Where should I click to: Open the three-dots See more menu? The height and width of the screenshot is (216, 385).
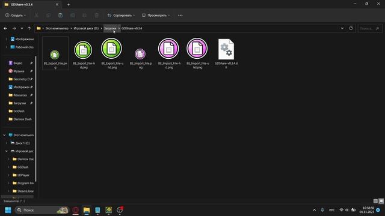pyautogui.click(x=180, y=15)
